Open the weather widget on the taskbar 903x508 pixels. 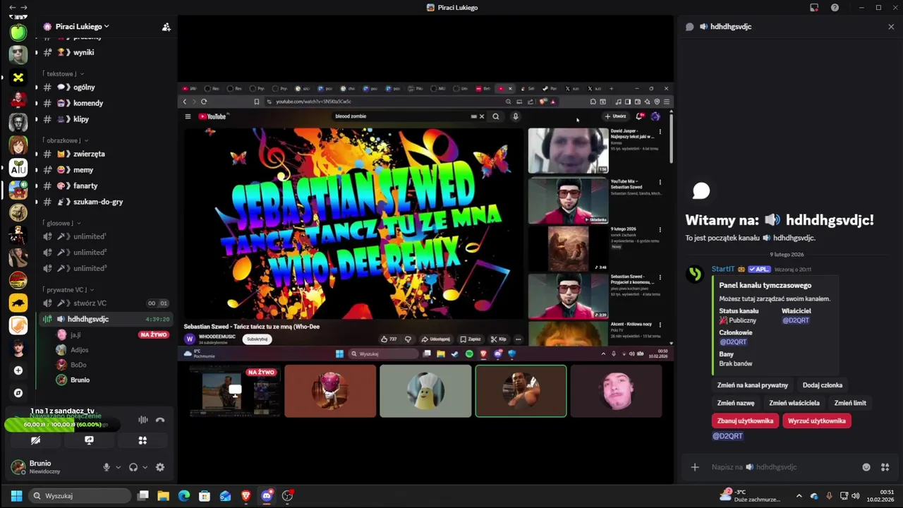750,495
